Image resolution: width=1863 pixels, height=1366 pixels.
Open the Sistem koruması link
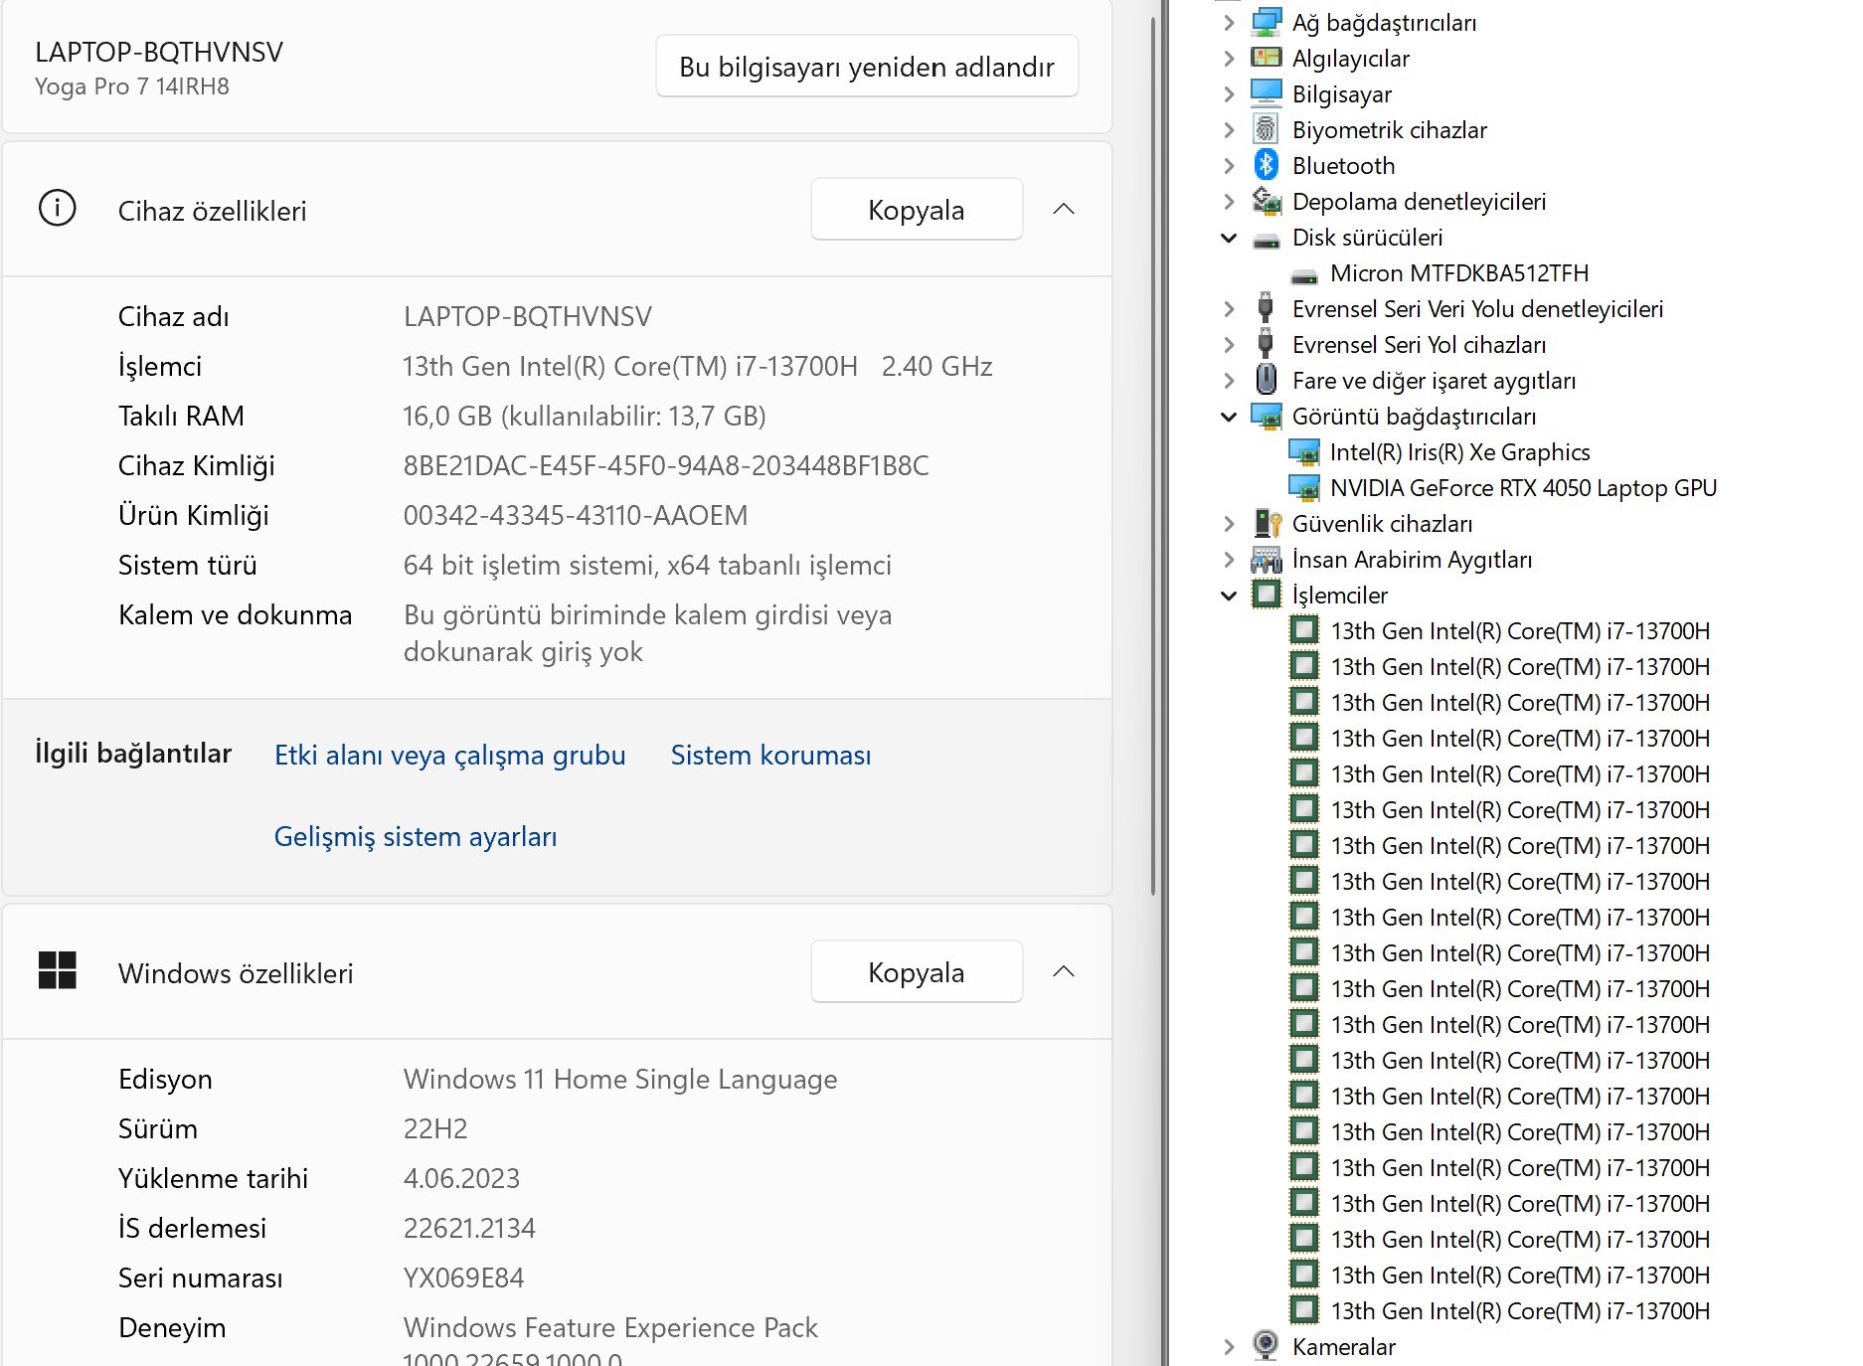coord(770,755)
